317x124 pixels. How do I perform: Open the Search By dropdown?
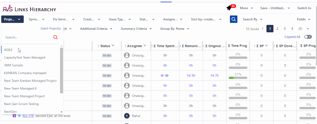(253, 19)
